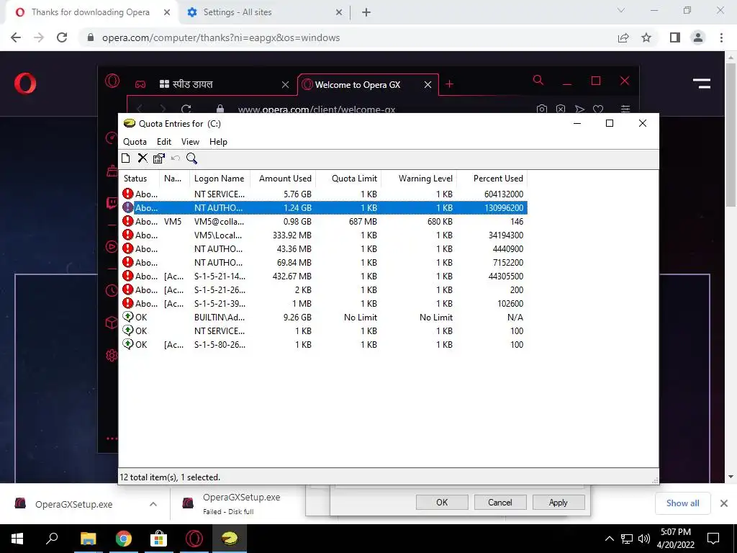Open the notification center icon
Image resolution: width=737 pixels, height=553 pixels.
713,539
